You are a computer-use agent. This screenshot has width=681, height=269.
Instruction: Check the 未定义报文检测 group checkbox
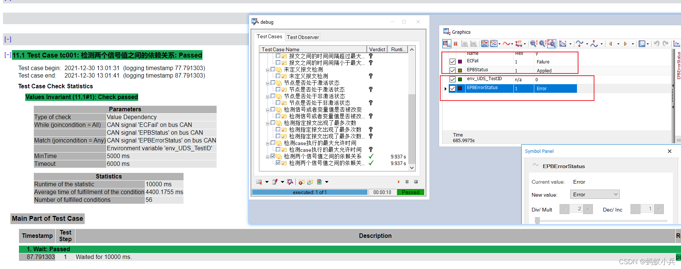point(273,69)
